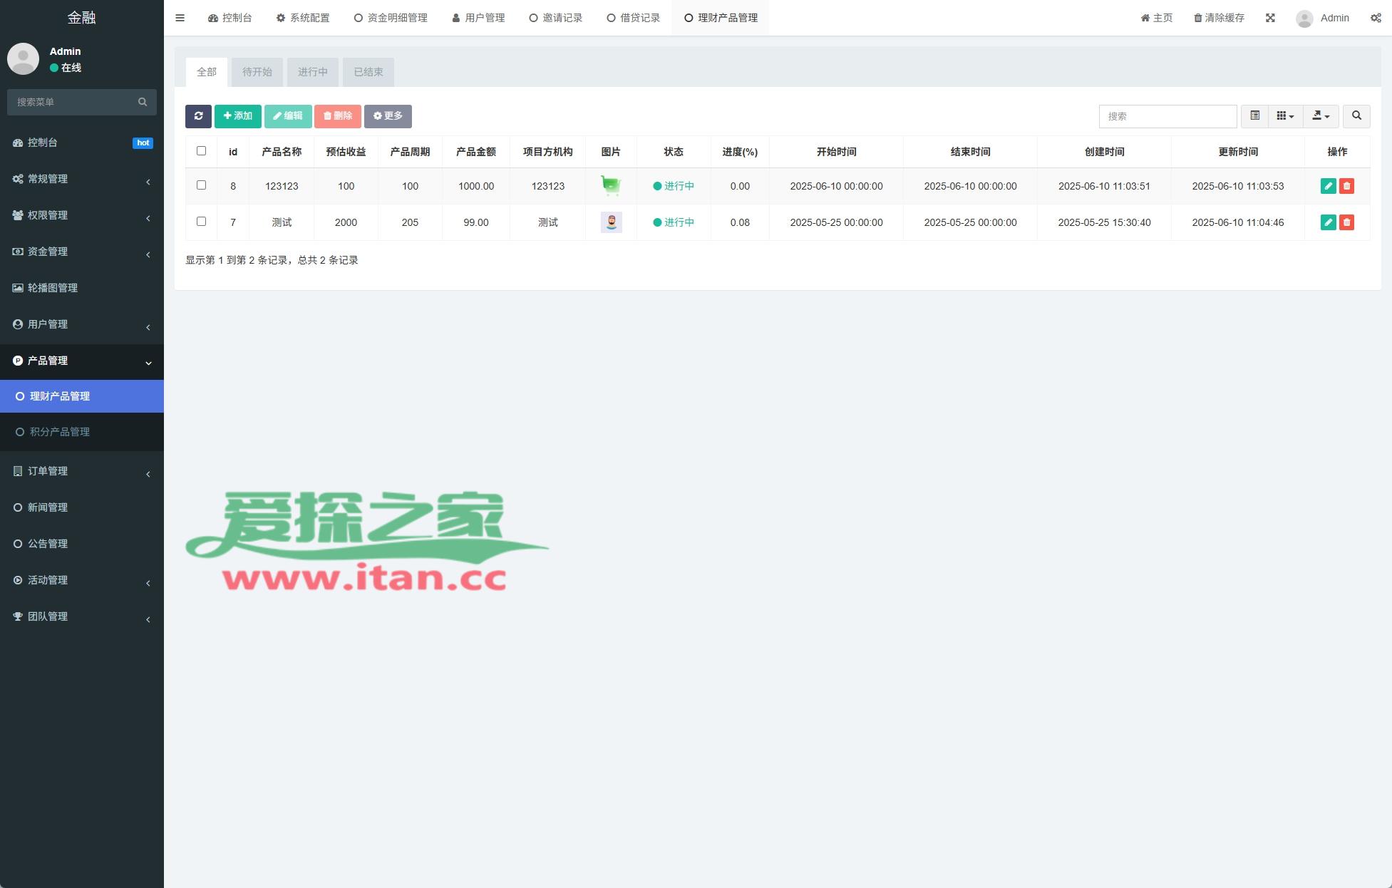Edit row 8 with green pencil icon
1392x888 pixels.
[1328, 186]
